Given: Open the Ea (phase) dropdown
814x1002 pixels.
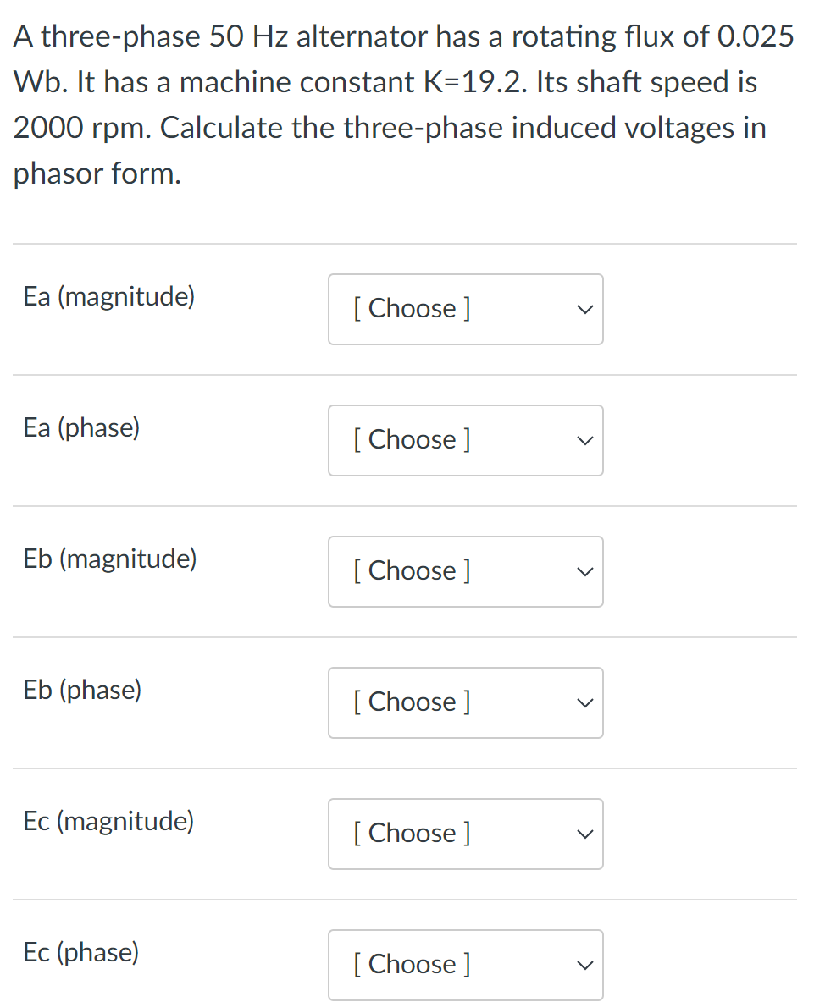Looking at the screenshot, I should tap(465, 440).
